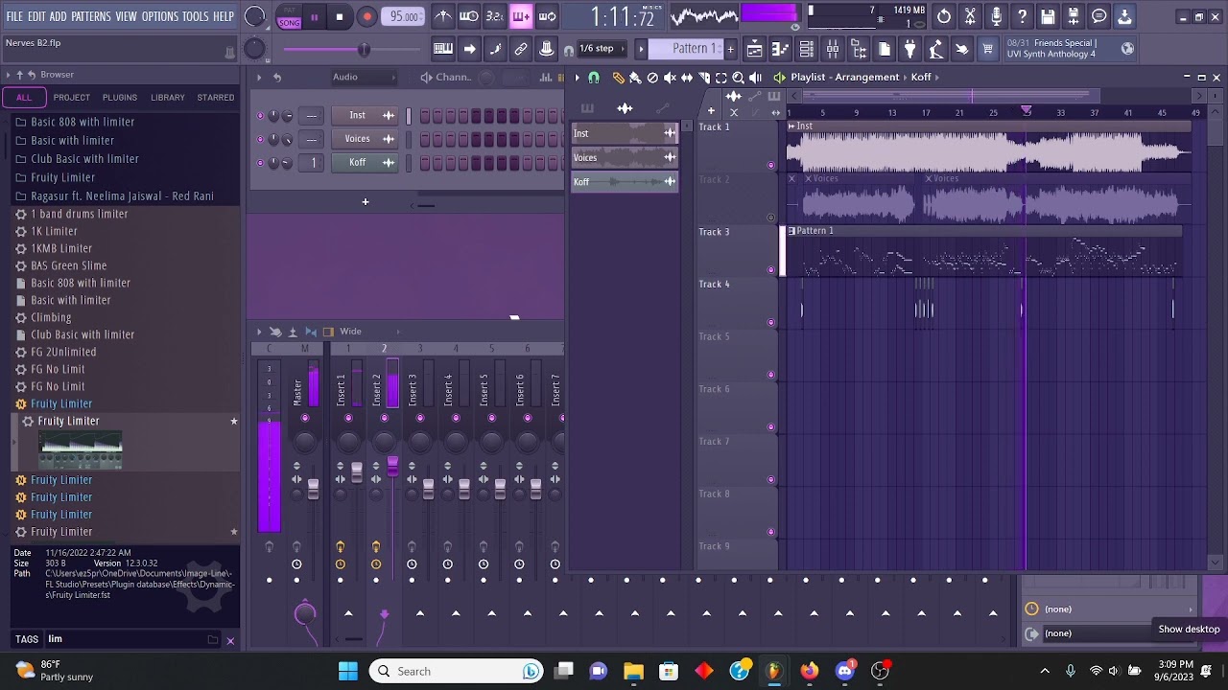1228x690 pixels.
Task: Open the microphone recording icon
Action: tap(996, 16)
